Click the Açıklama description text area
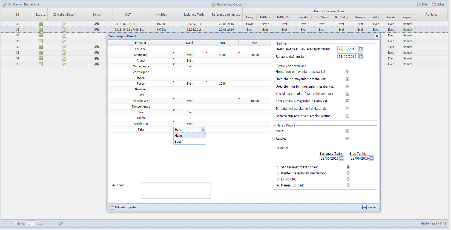Screen dimensions: 451x230 tap(176, 190)
